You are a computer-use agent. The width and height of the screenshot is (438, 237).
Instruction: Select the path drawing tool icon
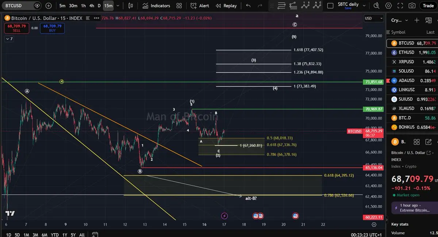293,6
